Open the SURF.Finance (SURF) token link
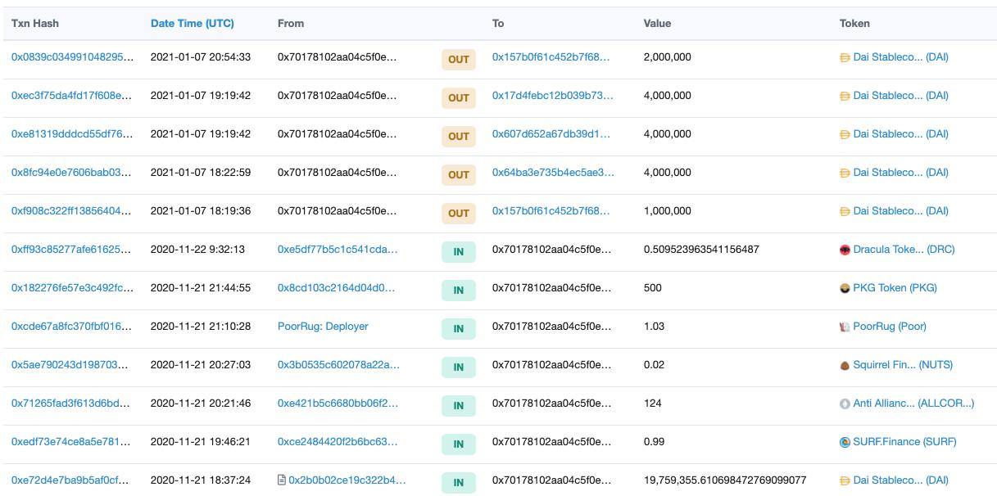The height and width of the screenshot is (496, 997). [x=904, y=442]
